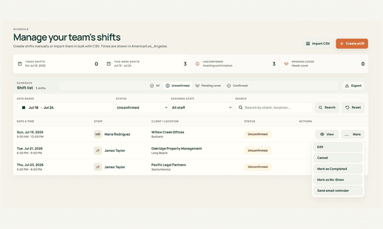Click the Unconfirmed badge in Pacific Legal row

258,167
